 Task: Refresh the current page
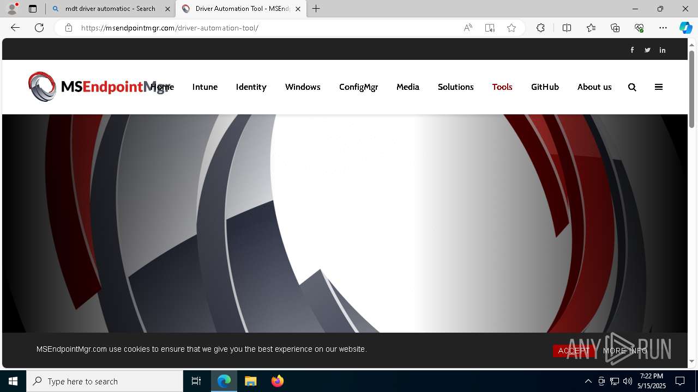pos(39,28)
